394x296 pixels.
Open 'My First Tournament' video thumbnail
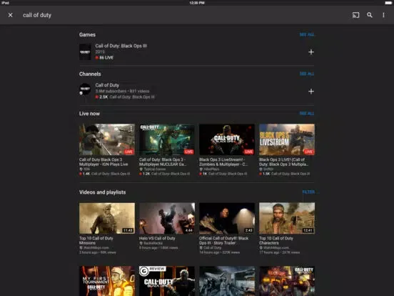click(x=107, y=281)
